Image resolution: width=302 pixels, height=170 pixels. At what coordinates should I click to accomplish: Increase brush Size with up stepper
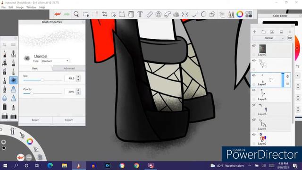78,77
